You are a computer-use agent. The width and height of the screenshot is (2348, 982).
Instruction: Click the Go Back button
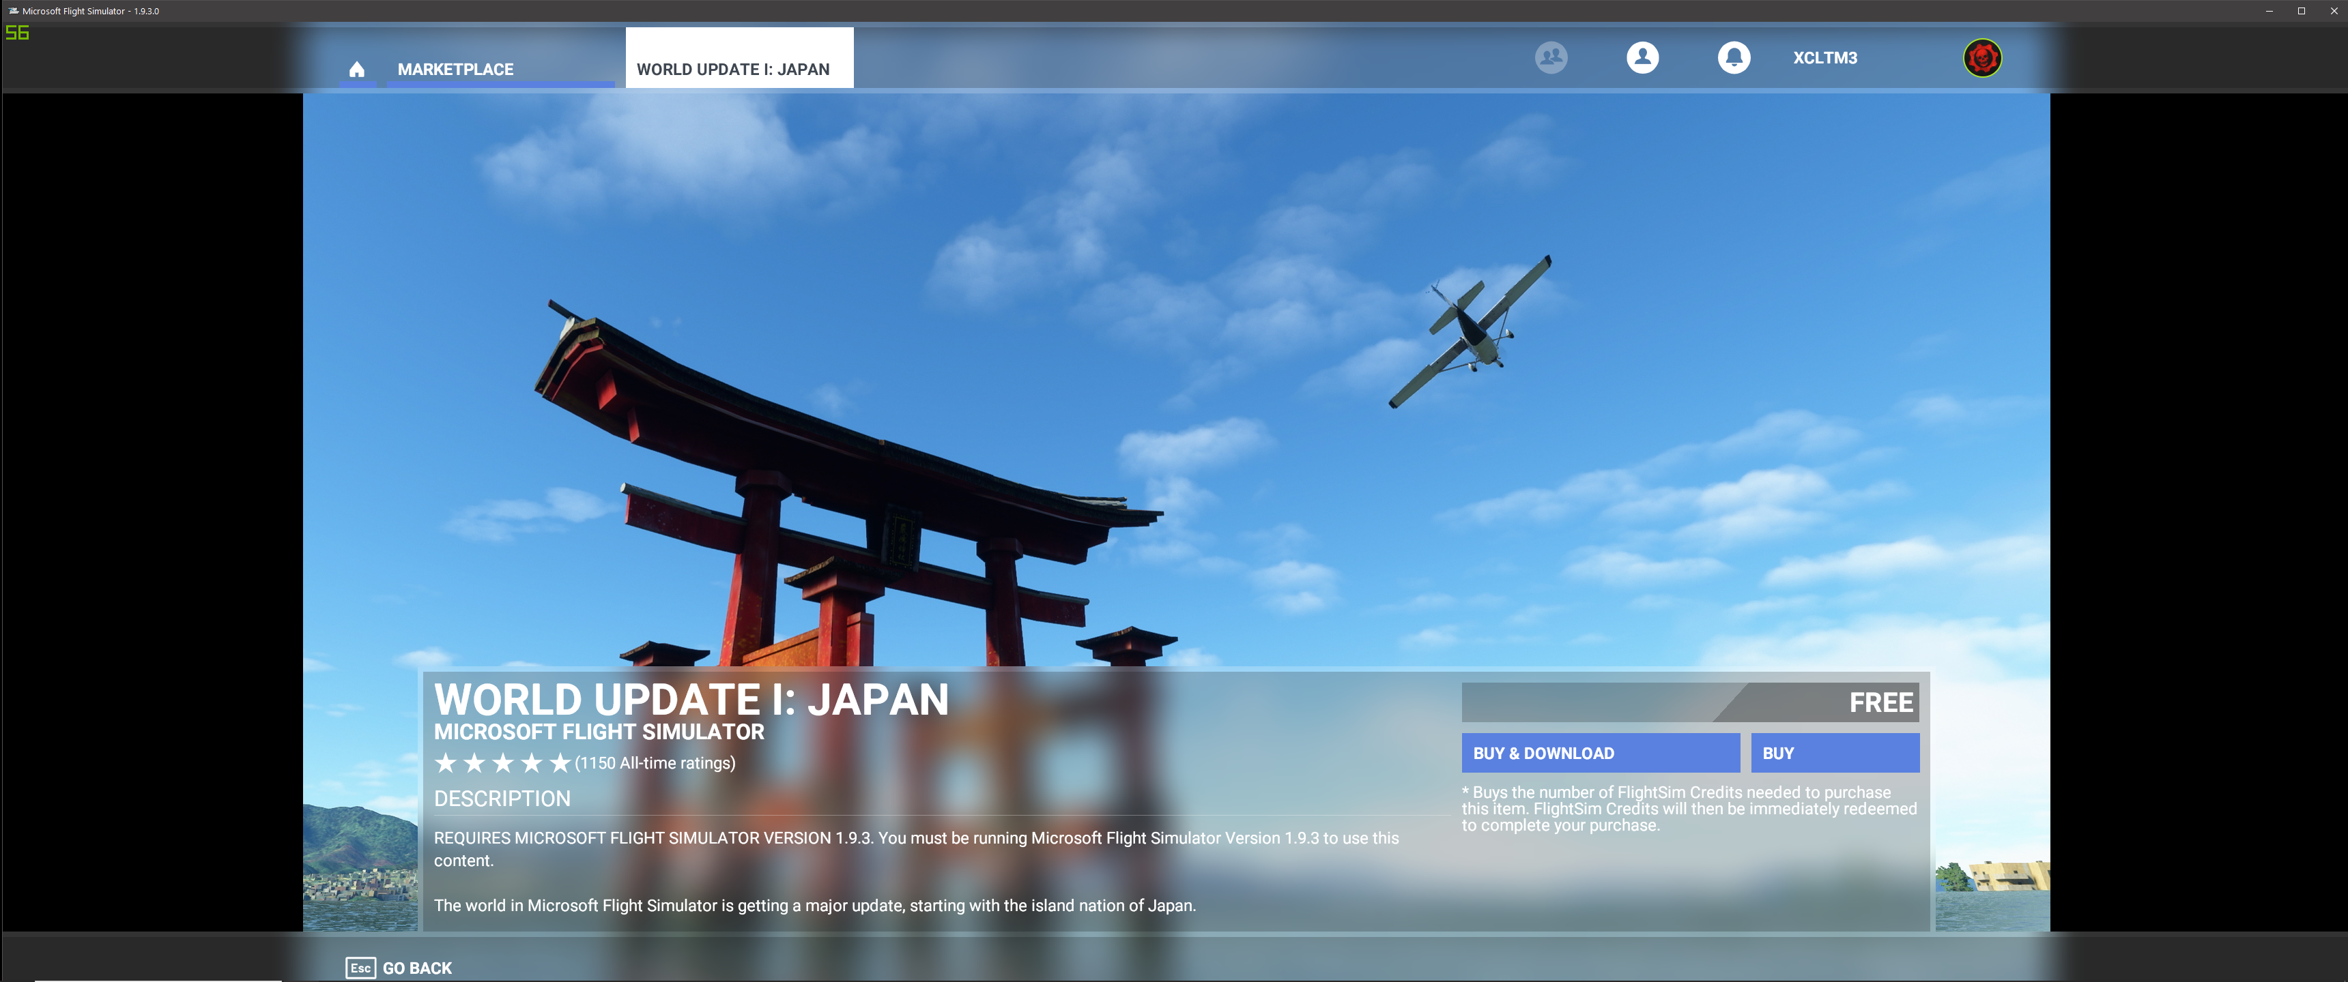416,968
